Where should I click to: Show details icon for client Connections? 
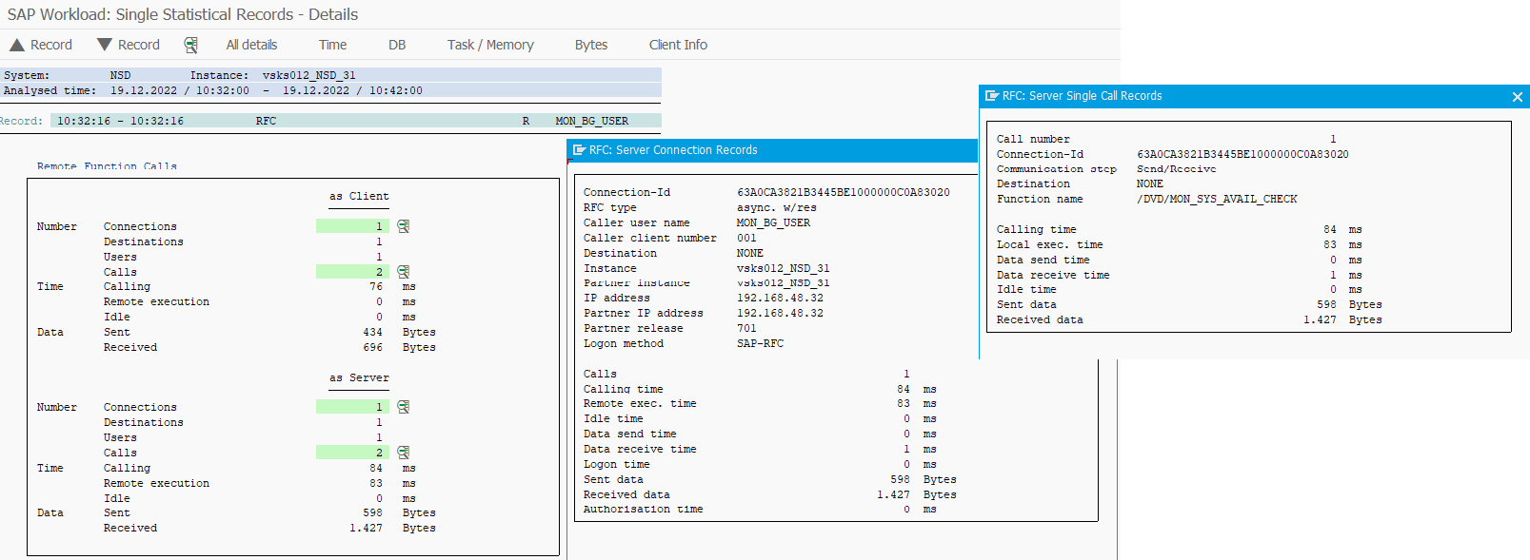404,226
